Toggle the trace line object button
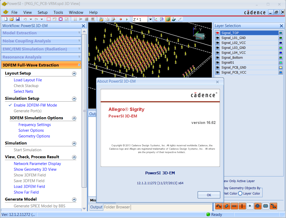Screen dimensions: 286x218 pos(234,206)
